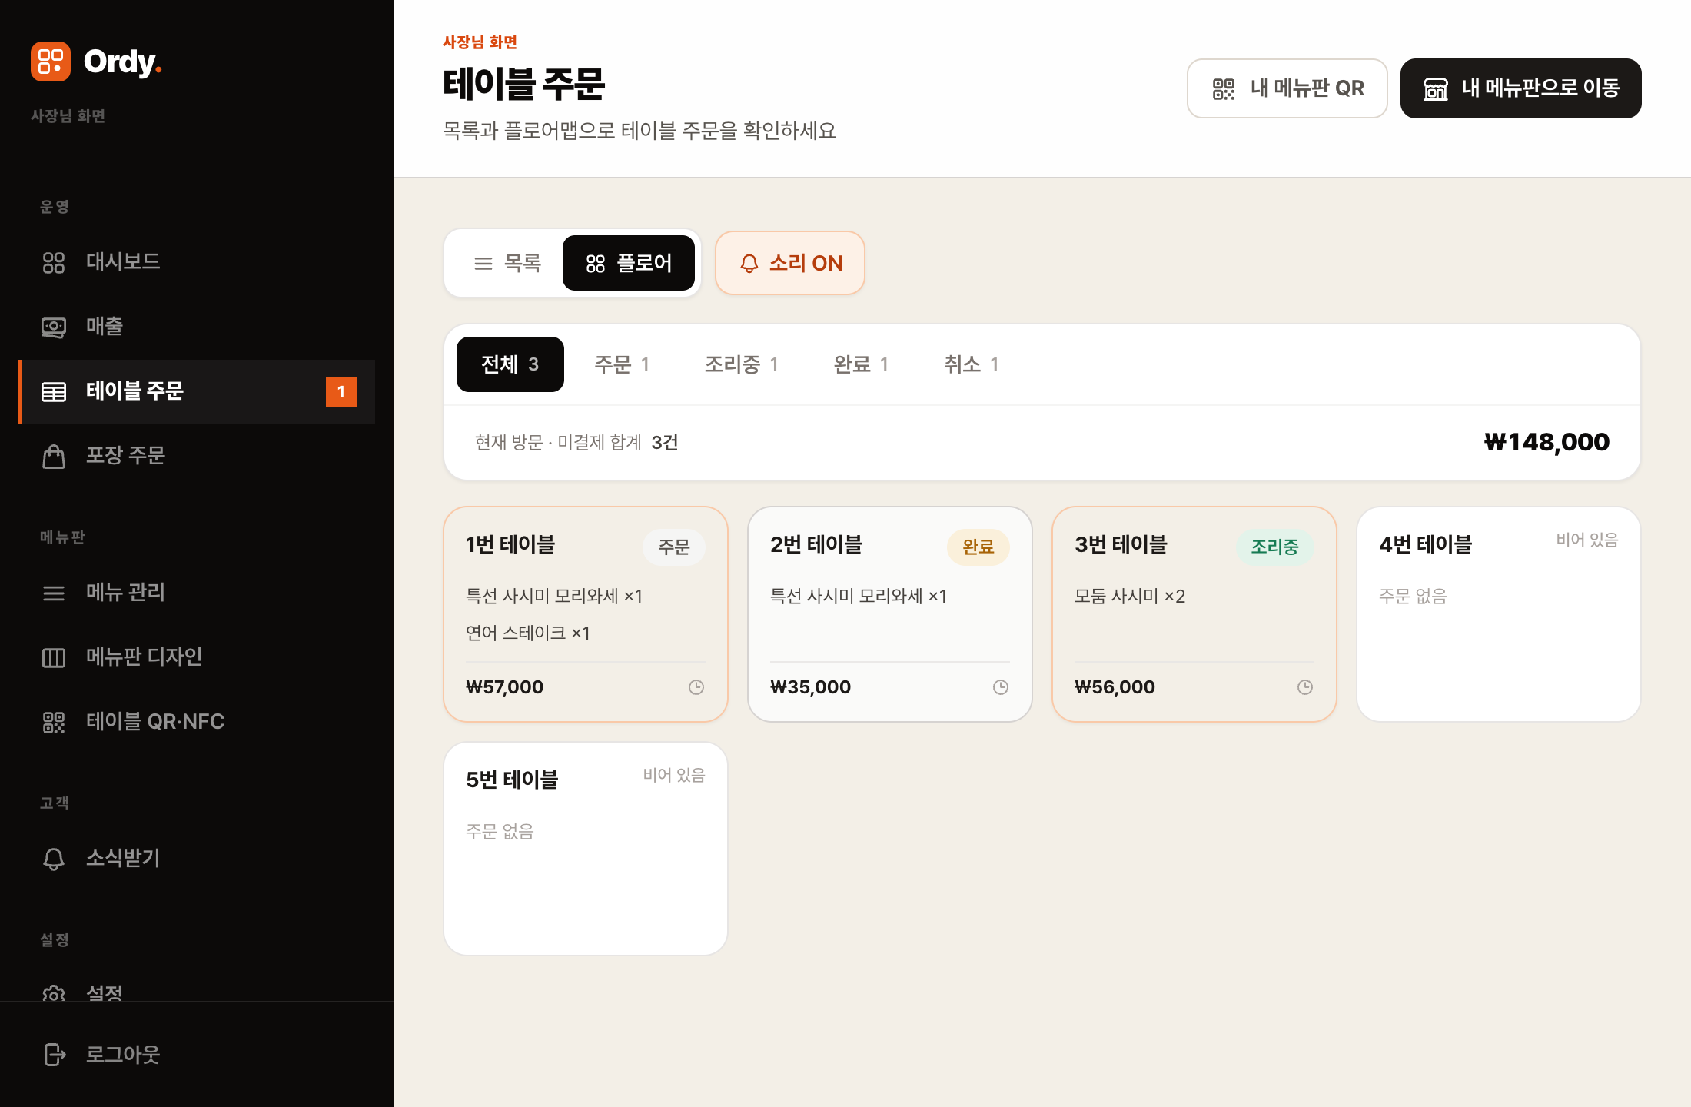Click clock icon on 1번 테이블 card

pos(696,687)
